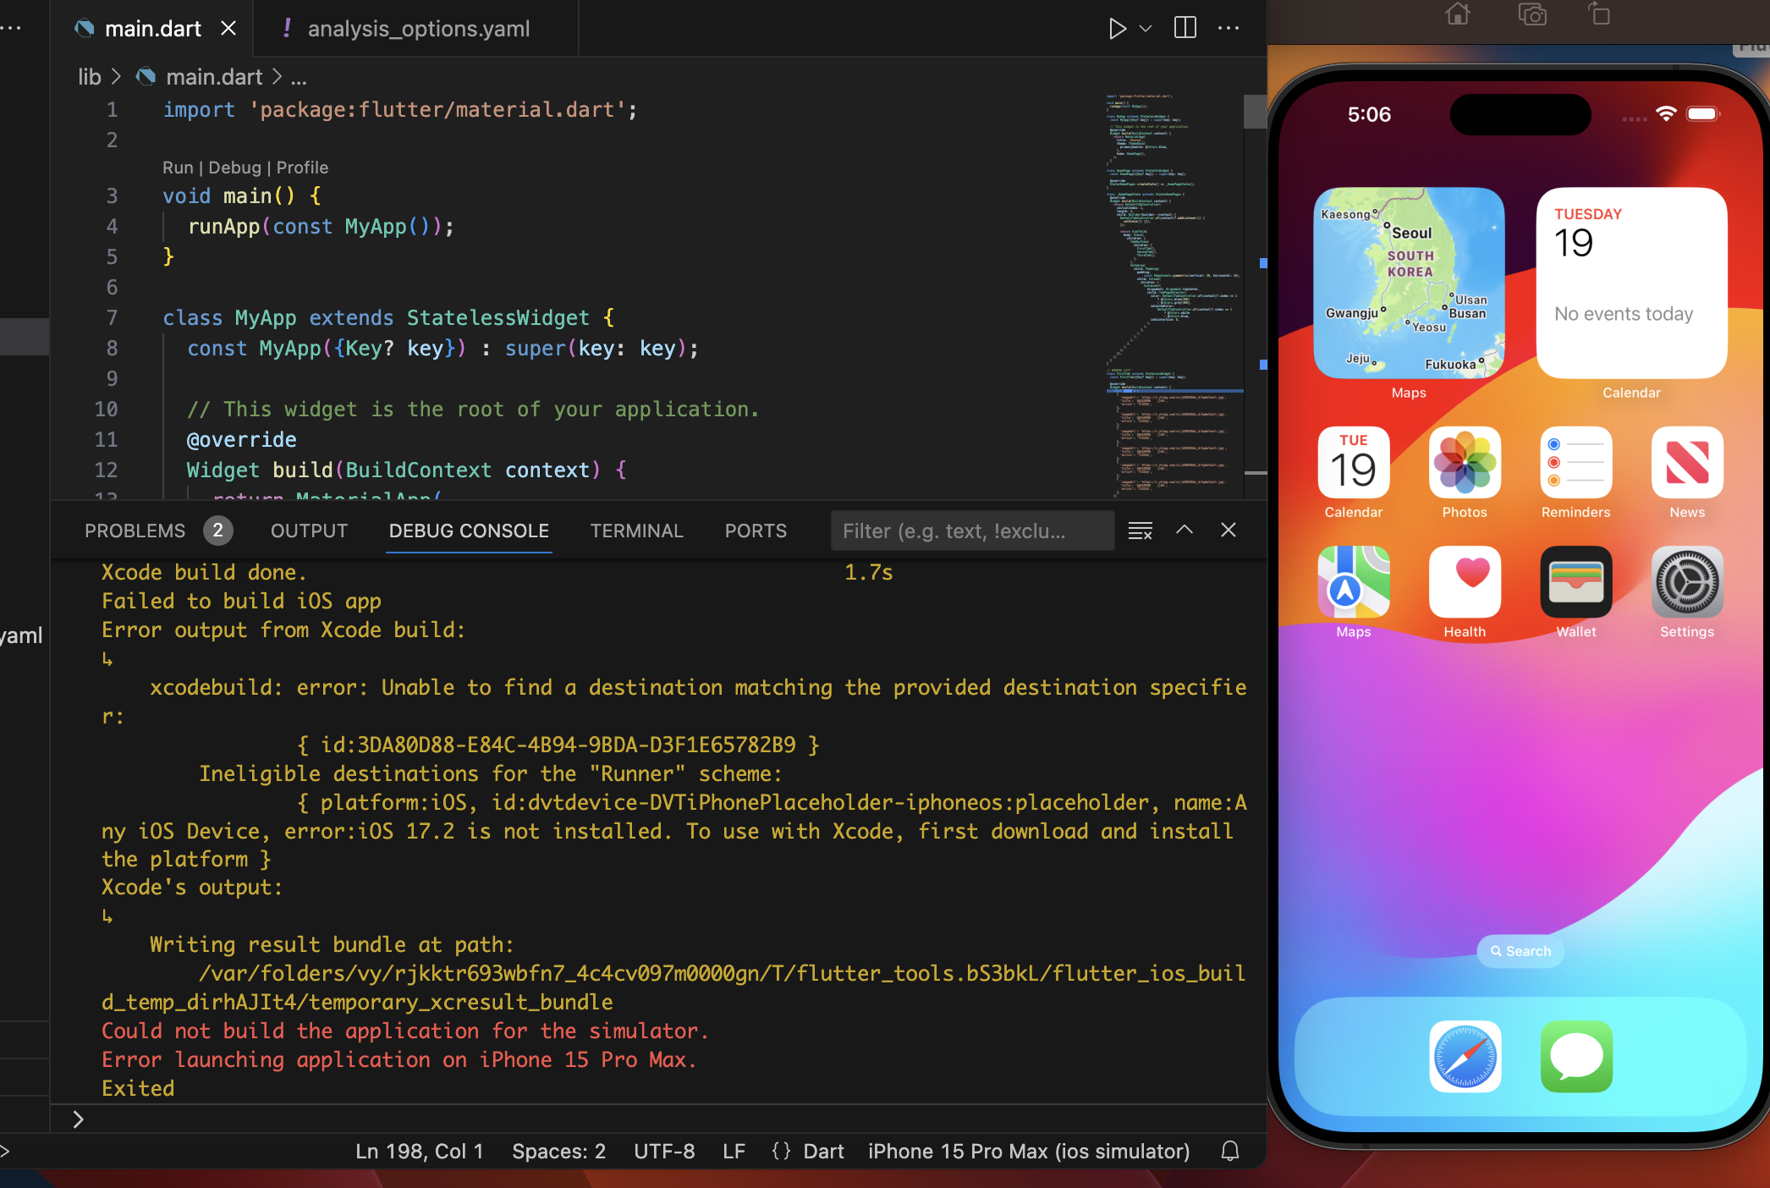Change UTF-8 encoding in status bar
Screen dimensions: 1770x1188
664,1152
